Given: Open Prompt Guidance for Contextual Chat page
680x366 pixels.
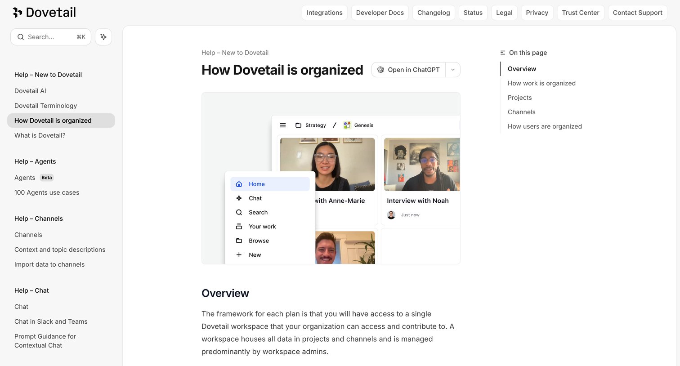Looking at the screenshot, I should (45, 341).
